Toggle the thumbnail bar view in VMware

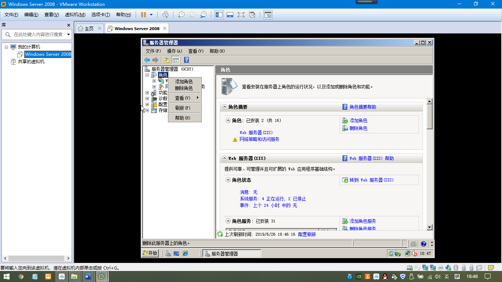(230, 15)
